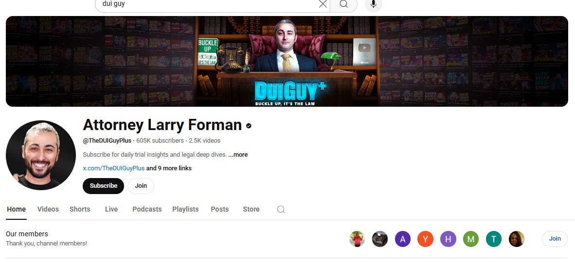Screen dimensions: 575x262
Task: Open the channel profile picture
Action: tap(41, 155)
